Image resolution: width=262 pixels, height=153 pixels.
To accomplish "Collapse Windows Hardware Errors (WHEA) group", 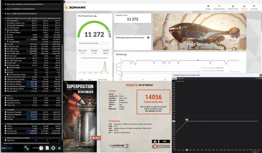I will click(x=3, y=138).
